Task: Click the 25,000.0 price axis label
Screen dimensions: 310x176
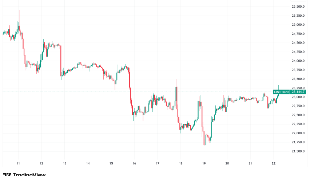Action: click(298, 25)
